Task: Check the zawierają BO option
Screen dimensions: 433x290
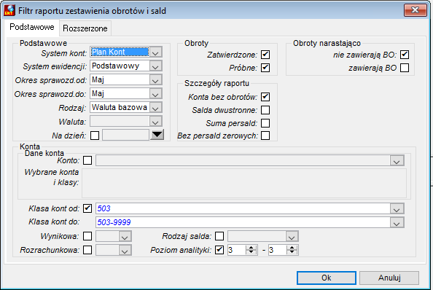Action: [405, 68]
